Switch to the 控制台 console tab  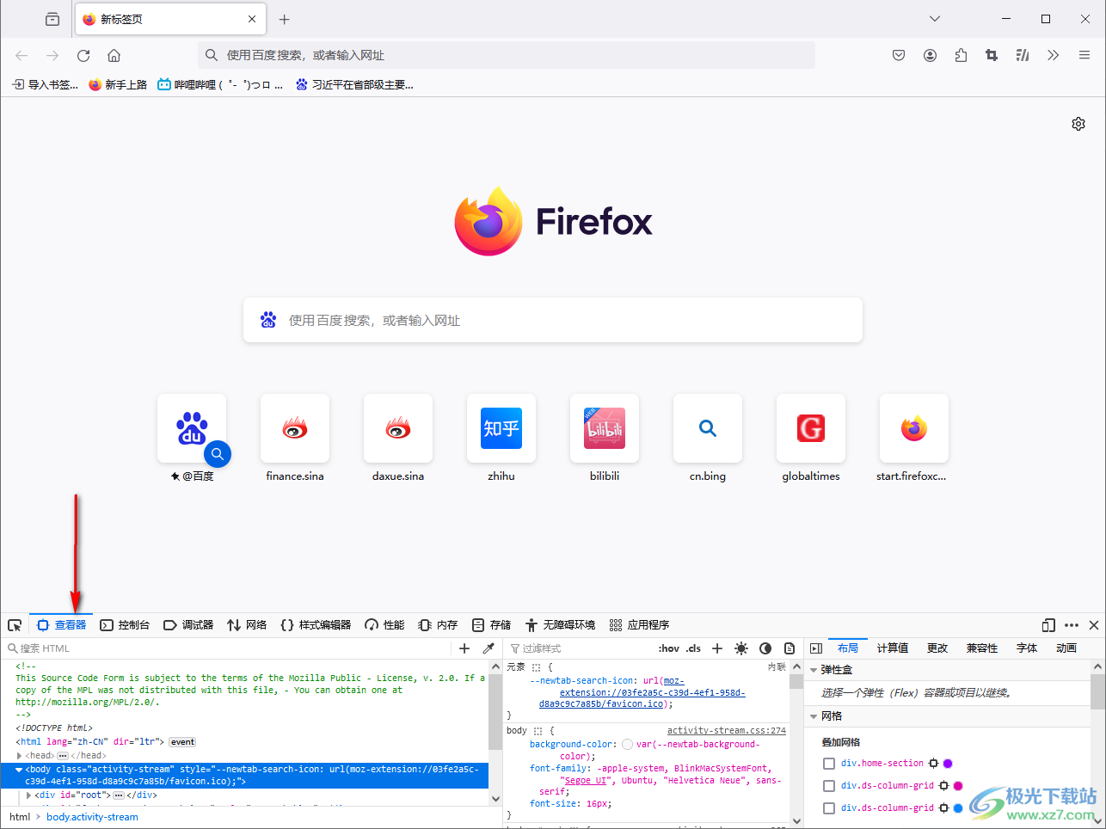click(x=125, y=625)
